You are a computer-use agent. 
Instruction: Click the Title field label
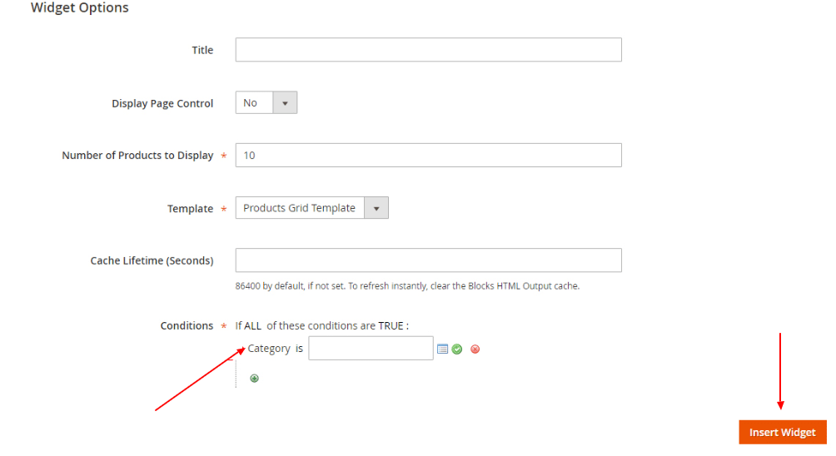click(x=202, y=50)
